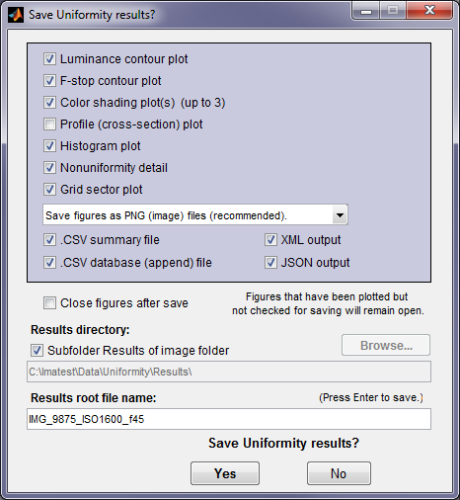Uncheck Histogram plot
Screen dimensions: 460x500
point(49,146)
